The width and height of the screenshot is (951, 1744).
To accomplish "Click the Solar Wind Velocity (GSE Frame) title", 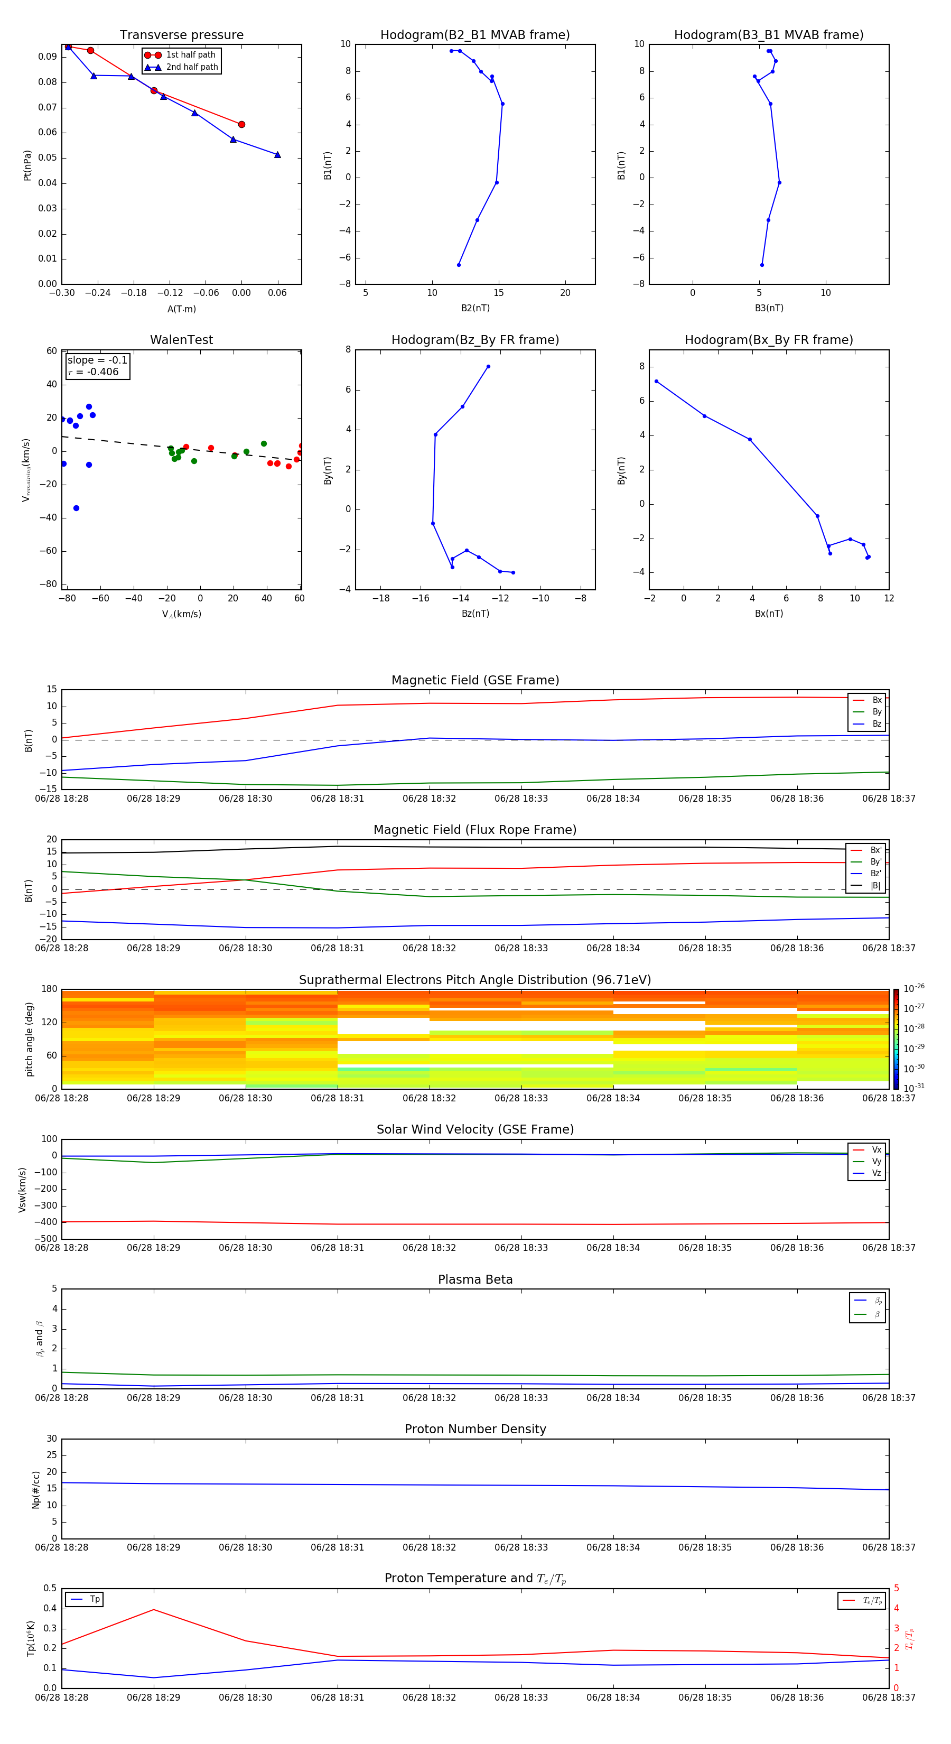I will pos(475,1129).
